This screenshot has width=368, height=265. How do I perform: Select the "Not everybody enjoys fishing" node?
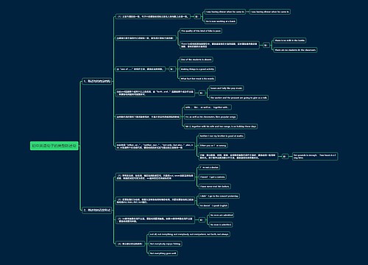click(x=166, y=244)
